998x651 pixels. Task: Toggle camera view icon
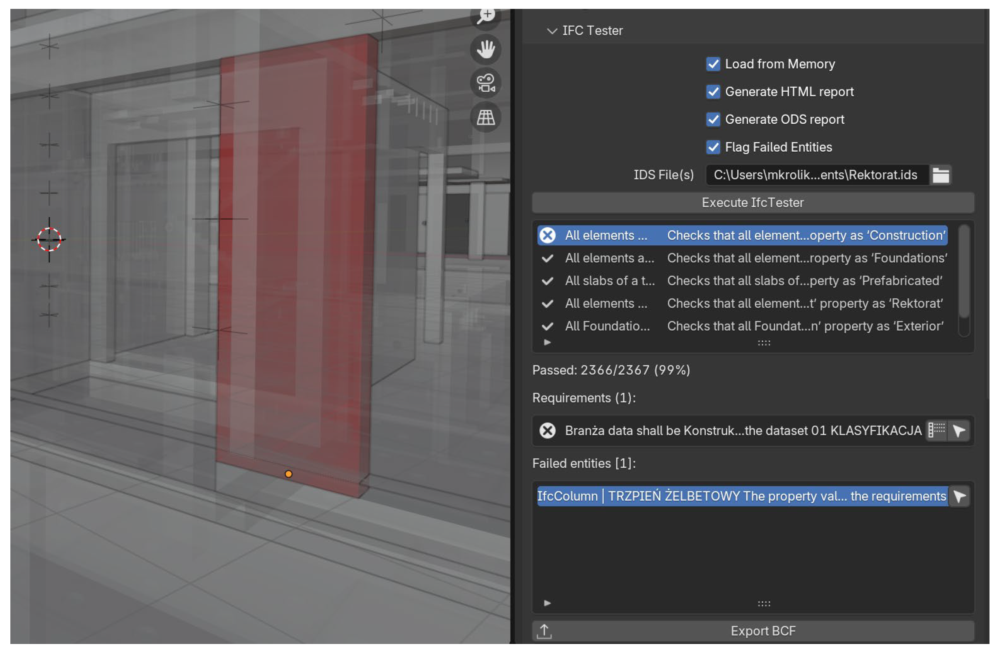click(x=486, y=83)
